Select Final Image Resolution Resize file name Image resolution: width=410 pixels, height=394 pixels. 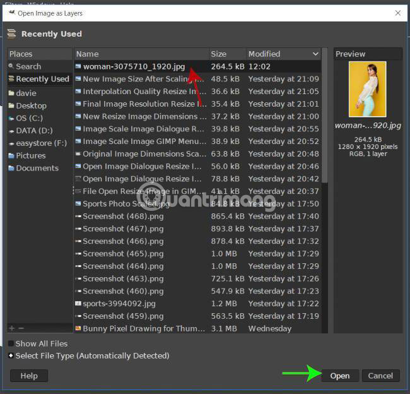point(144,104)
